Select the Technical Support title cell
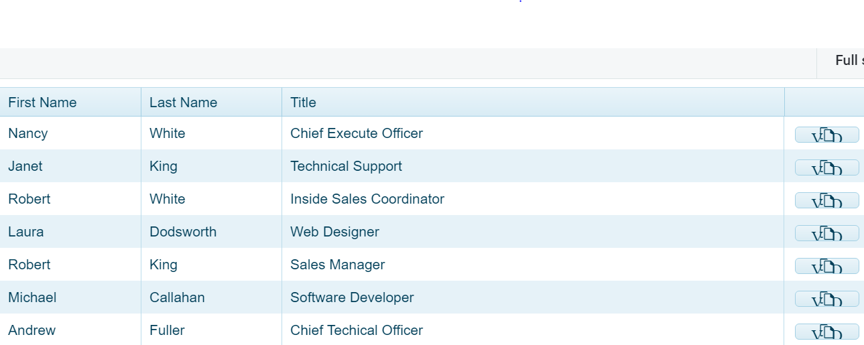The height and width of the screenshot is (345, 864). click(346, 166)
